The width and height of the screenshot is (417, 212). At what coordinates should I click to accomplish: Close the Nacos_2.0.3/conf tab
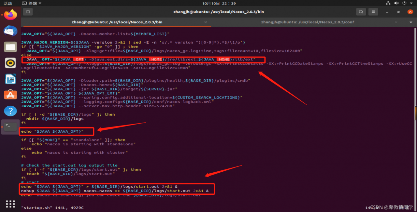pyautogui.click(x=396, y=22)
